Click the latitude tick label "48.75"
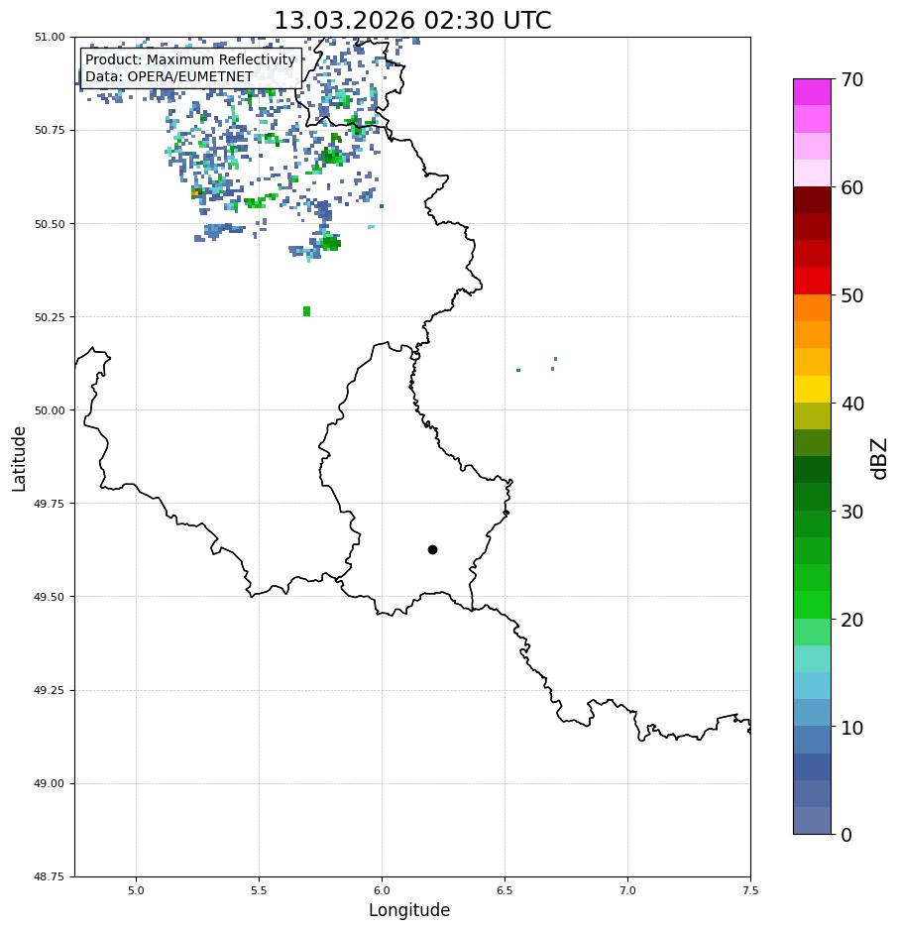Image resolution: width=900 pixels, height=929 pixels. (50, 876)
